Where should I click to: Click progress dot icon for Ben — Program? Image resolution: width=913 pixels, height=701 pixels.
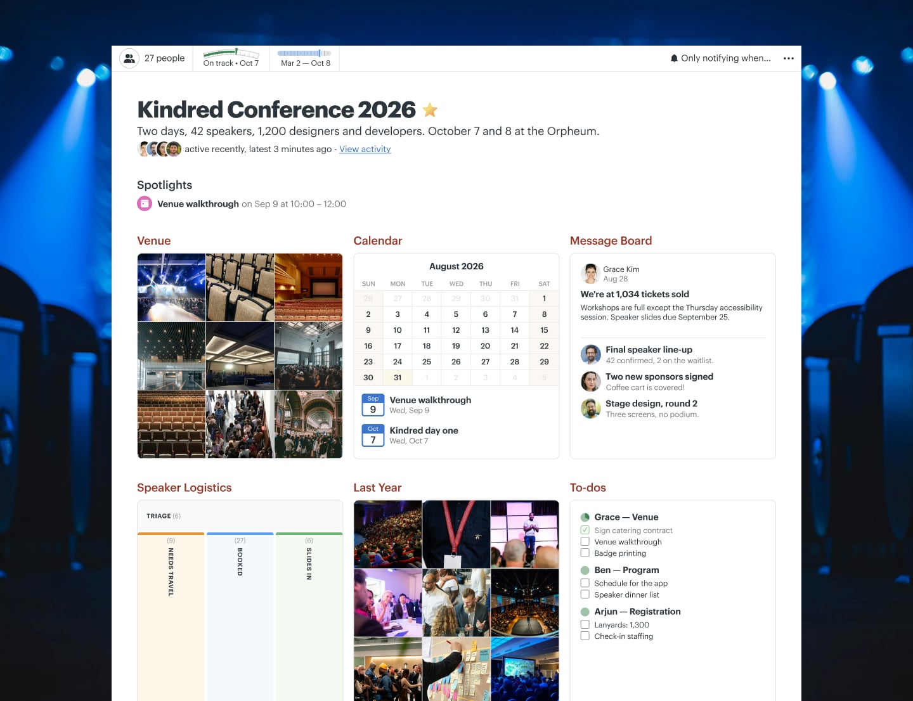click(585, 570)
